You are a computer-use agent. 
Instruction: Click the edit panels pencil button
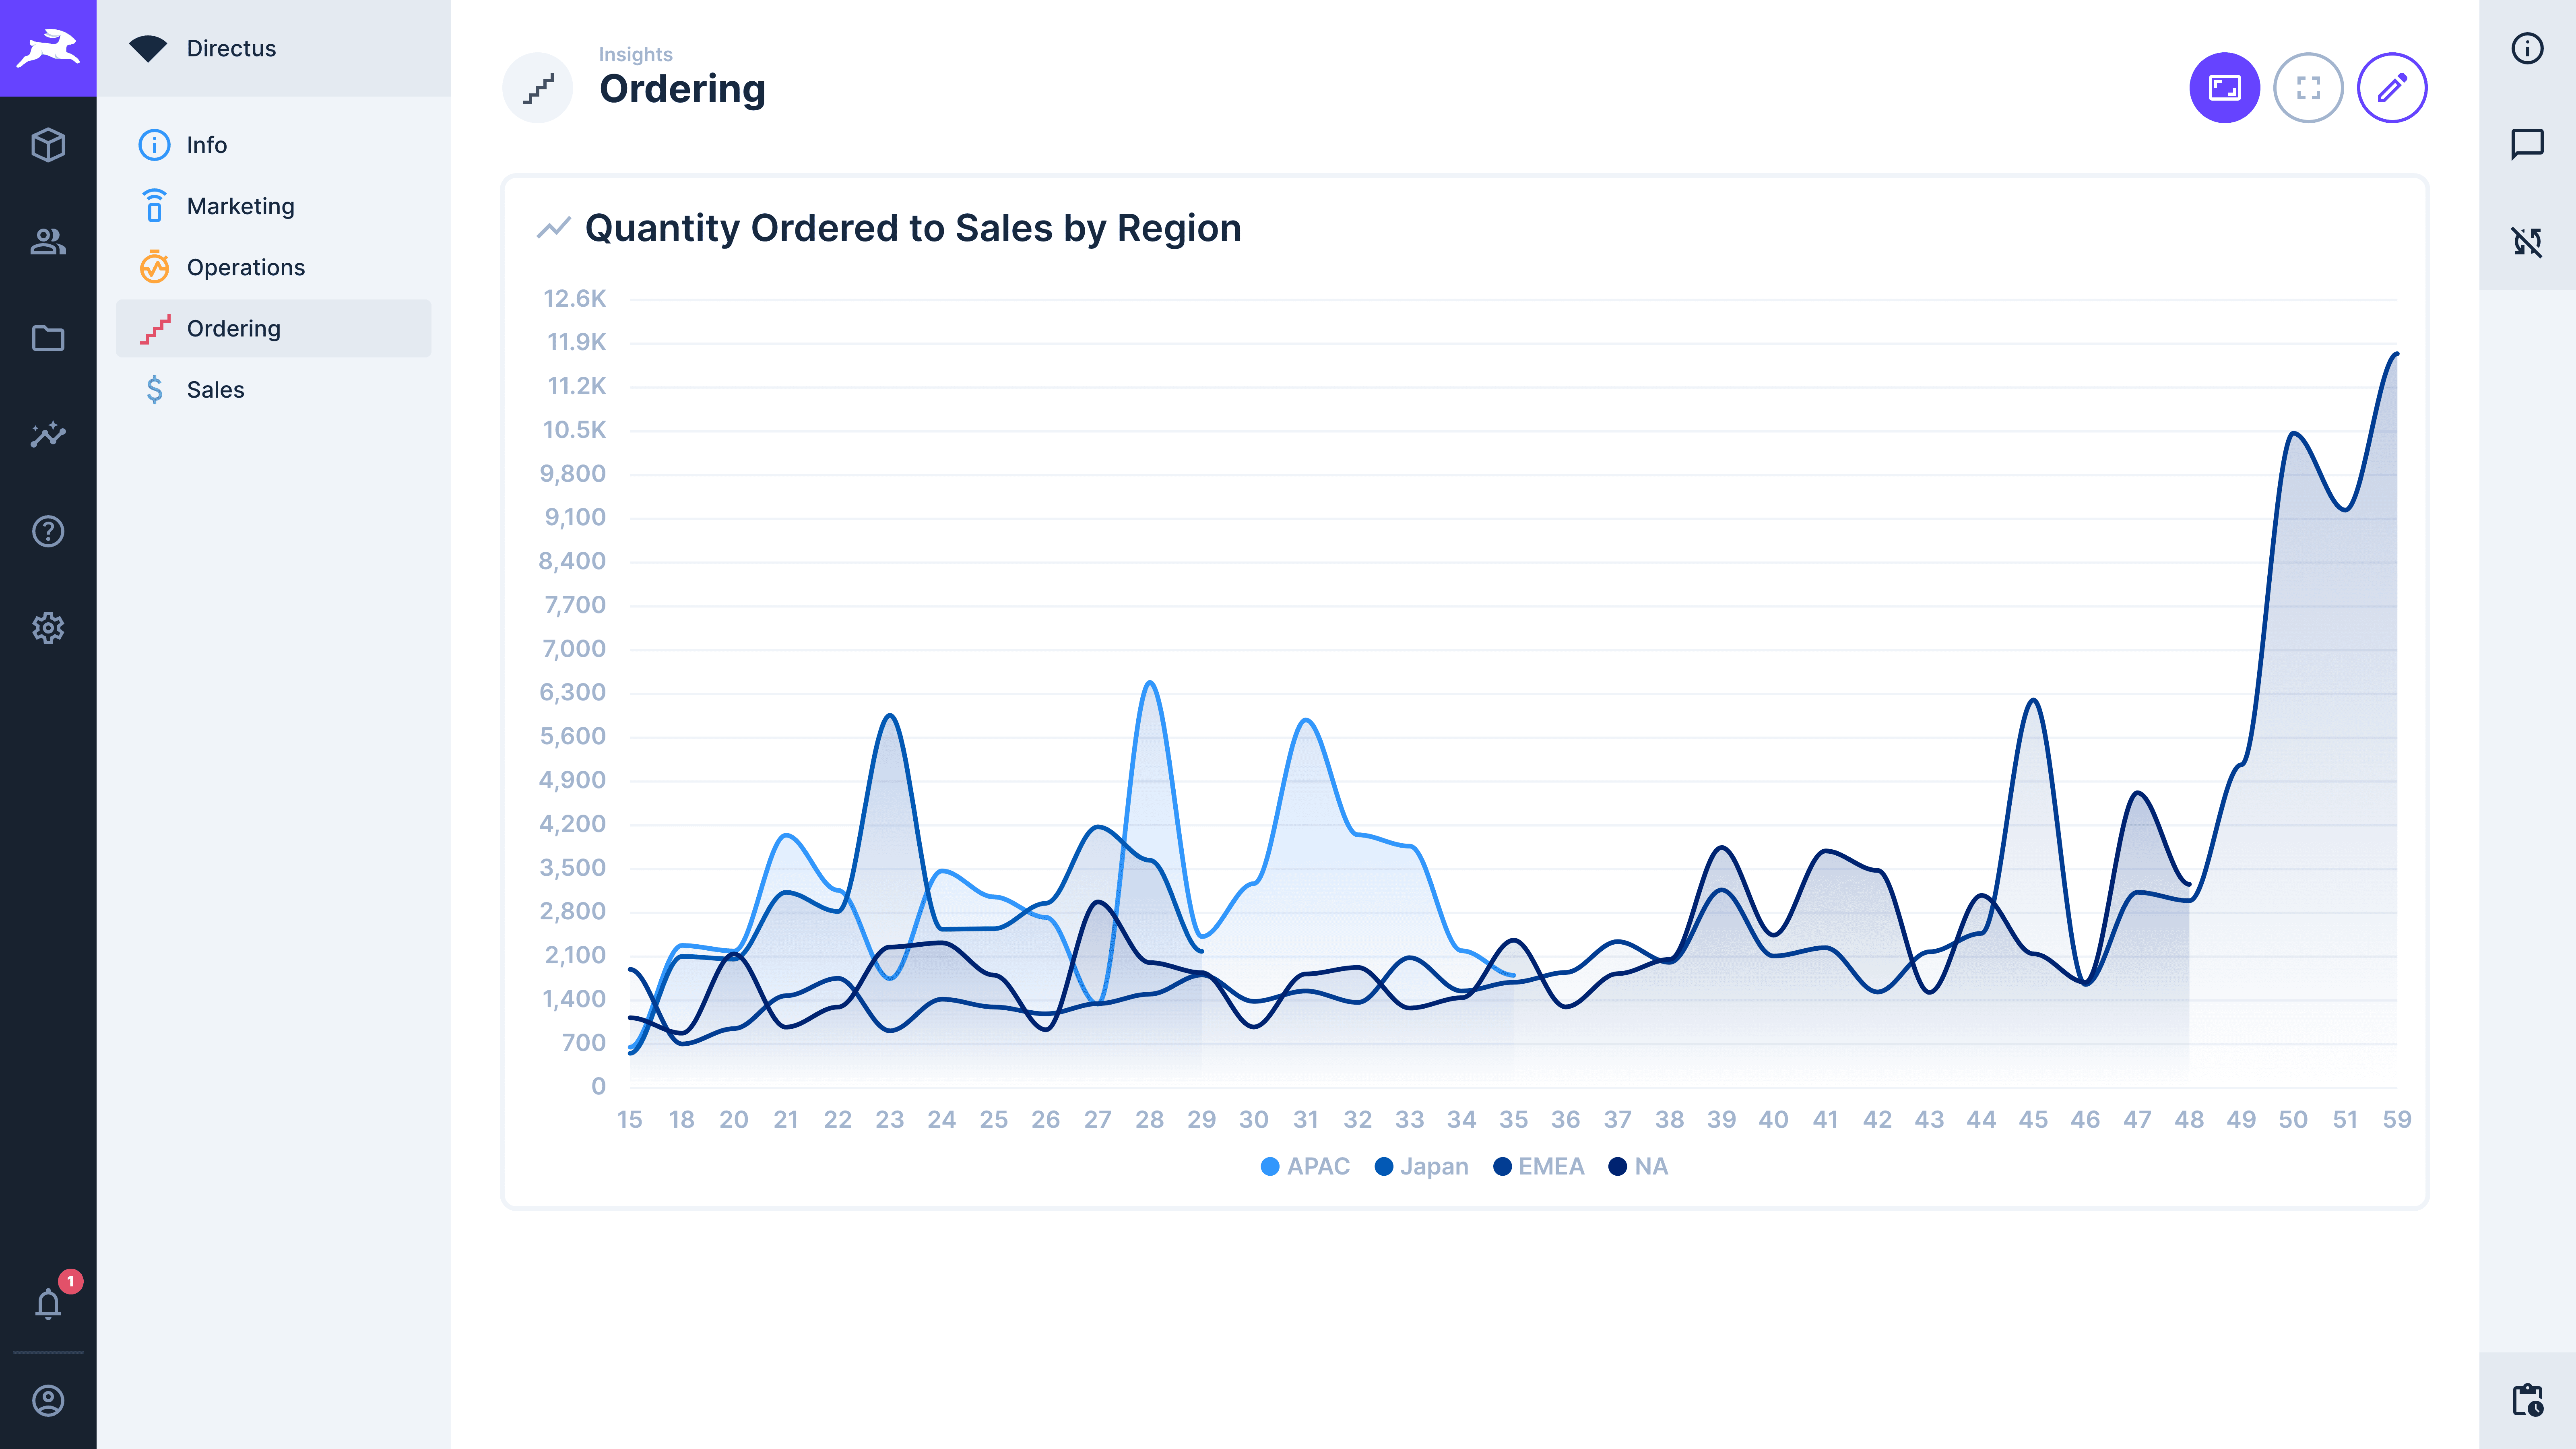2392,88
